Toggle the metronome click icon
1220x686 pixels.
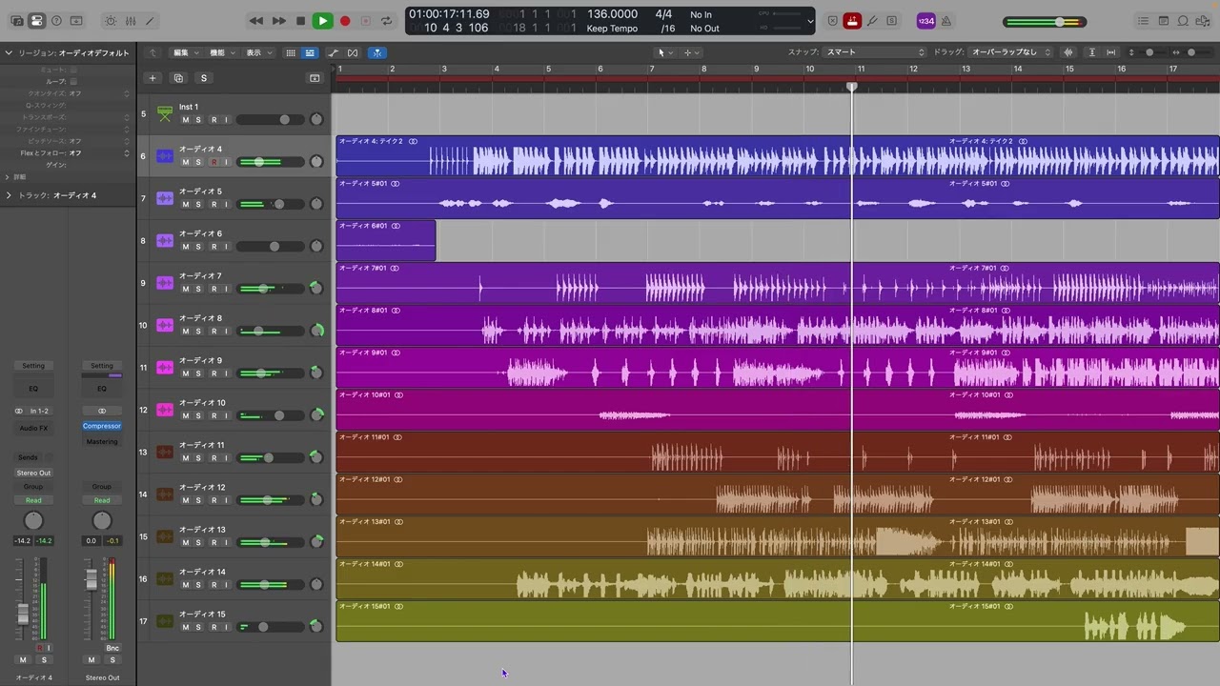click(x=946, y=21)
